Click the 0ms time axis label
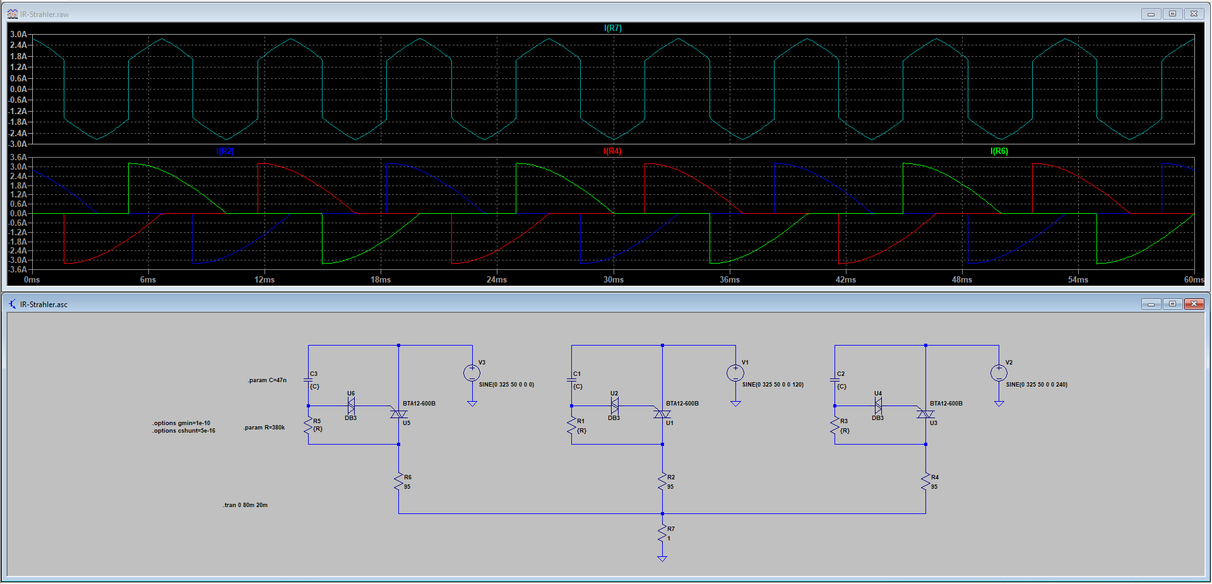Image resolution: width=1212 pixels, height=584 pixels. [32, 280]
